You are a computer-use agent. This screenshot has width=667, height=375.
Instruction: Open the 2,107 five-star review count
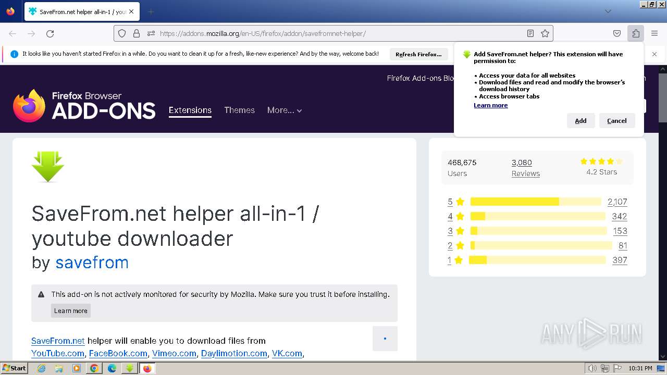click(x=617, y=202)
